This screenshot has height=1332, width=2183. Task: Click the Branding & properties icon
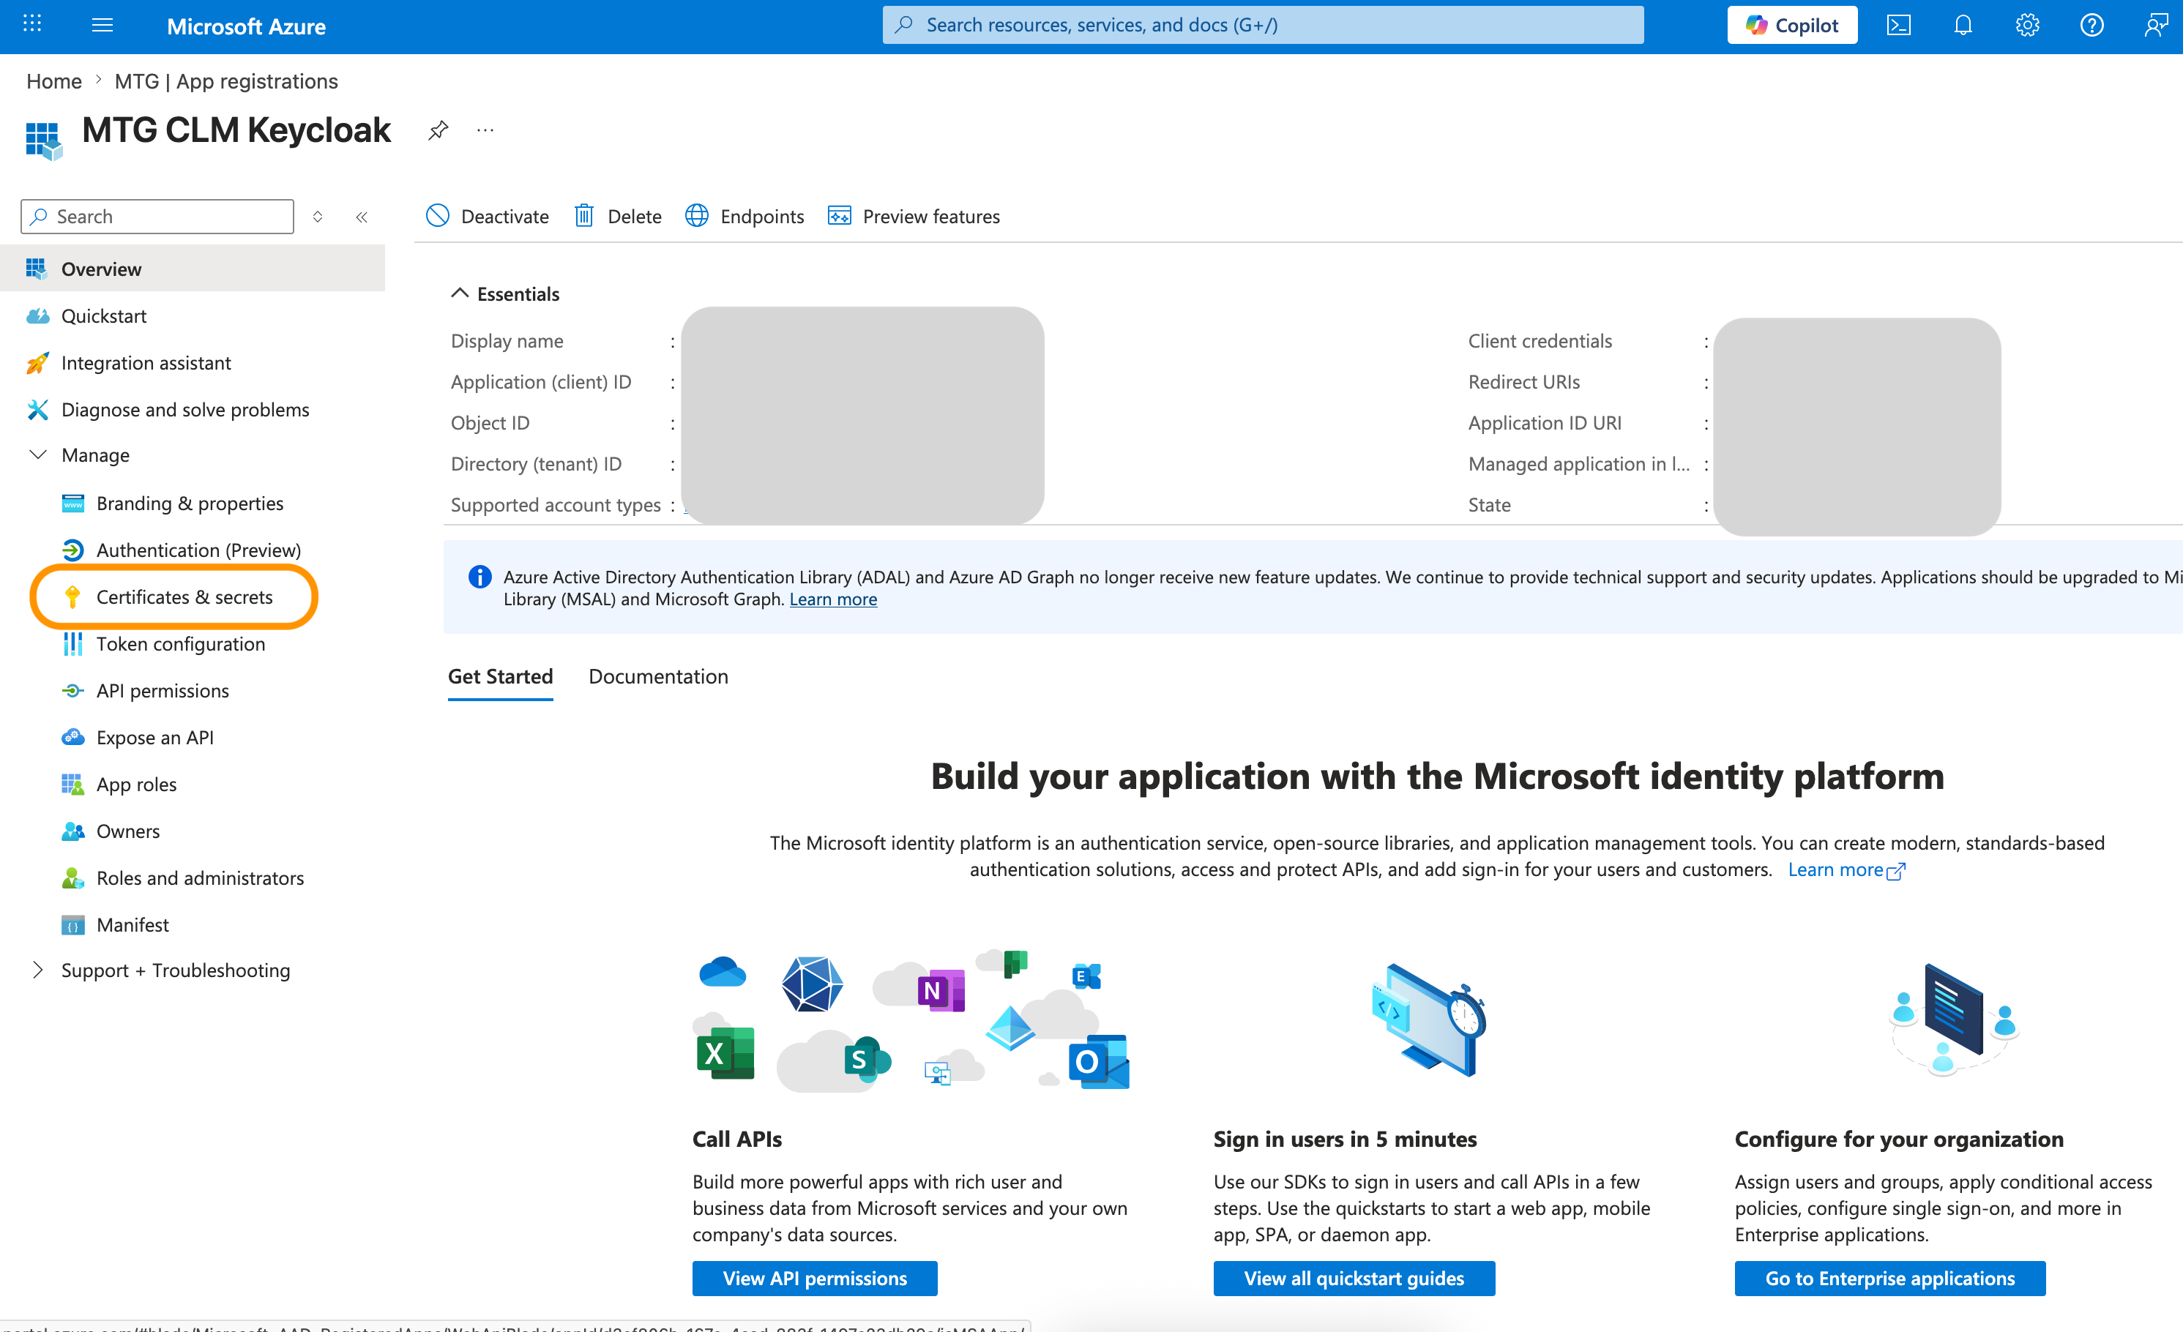click(x=72, y=503)
